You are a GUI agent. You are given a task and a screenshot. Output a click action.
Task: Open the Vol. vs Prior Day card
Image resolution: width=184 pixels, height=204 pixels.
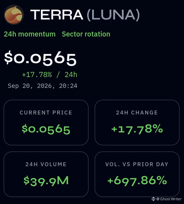tap(137, 174)
